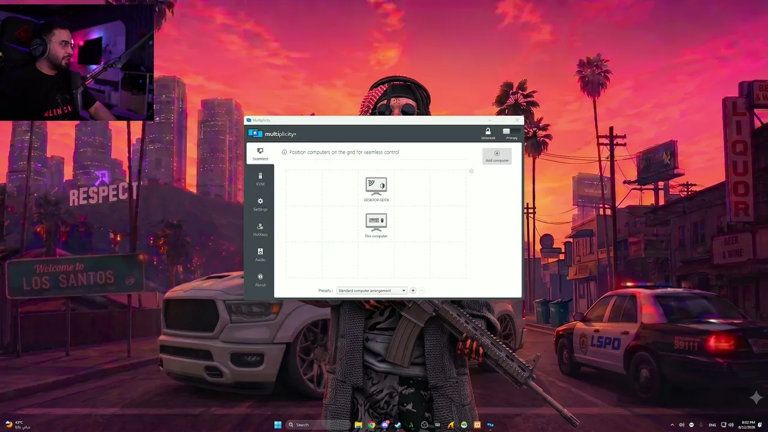Click the ENG language indicator
The height and width of the screenshot is (432, 768).
[x=713, y=425]
